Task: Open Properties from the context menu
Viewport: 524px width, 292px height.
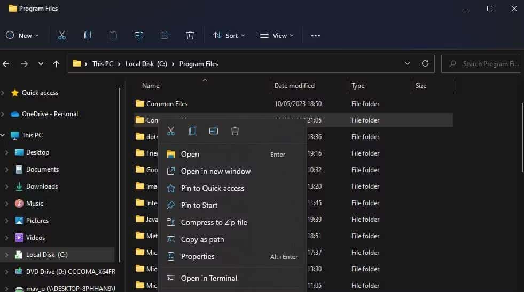Action: pyautogui.click(x=232, y=256)
